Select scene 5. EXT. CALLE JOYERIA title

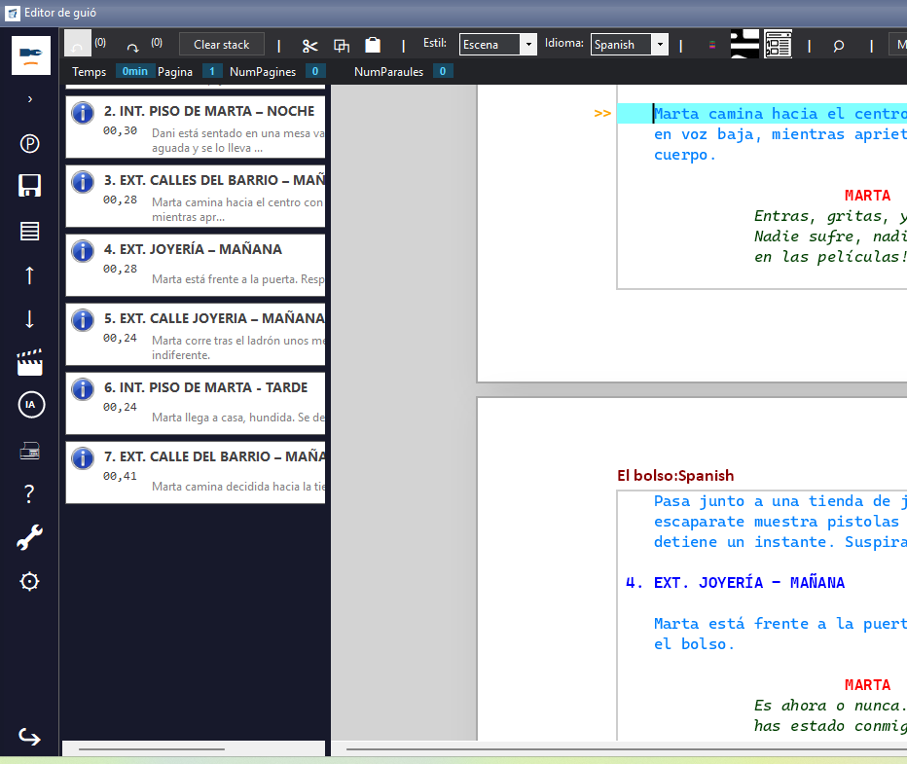click(214, 318)
